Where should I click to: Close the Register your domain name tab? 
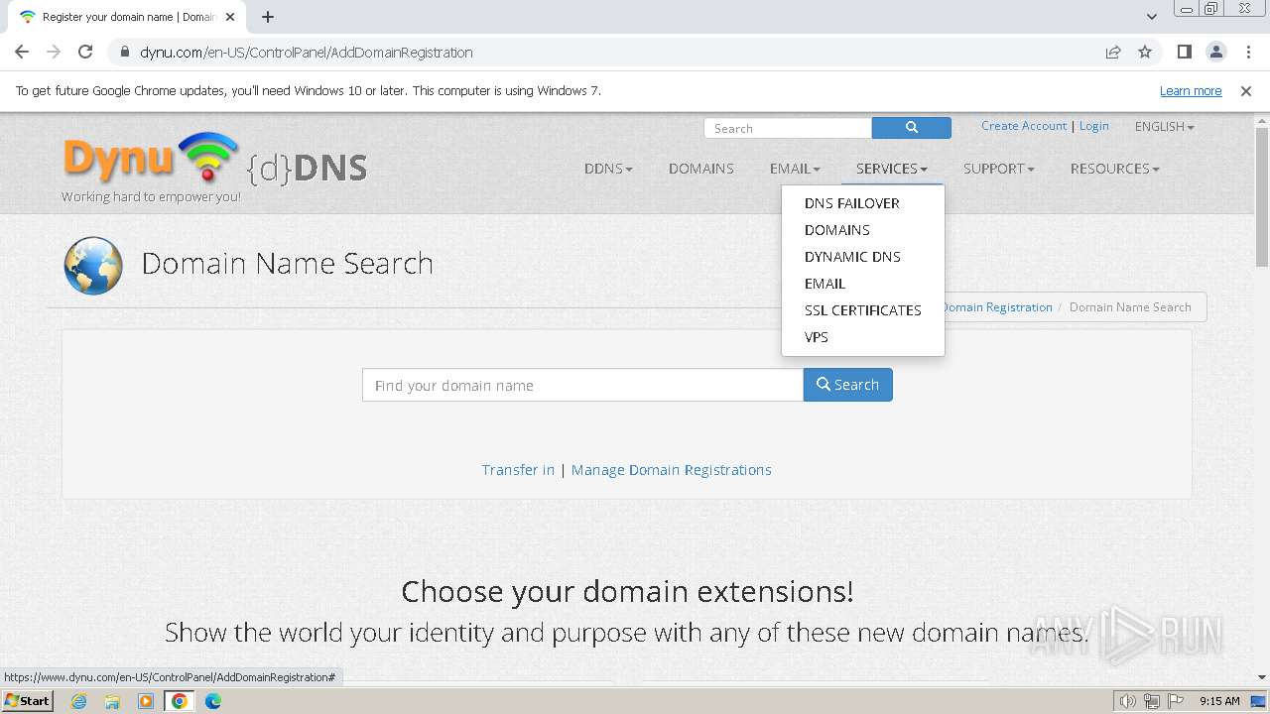(x=230, y=17)
